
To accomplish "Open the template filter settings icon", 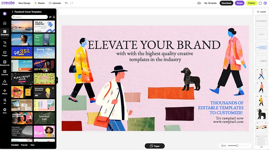I will (x=50, y=17).
